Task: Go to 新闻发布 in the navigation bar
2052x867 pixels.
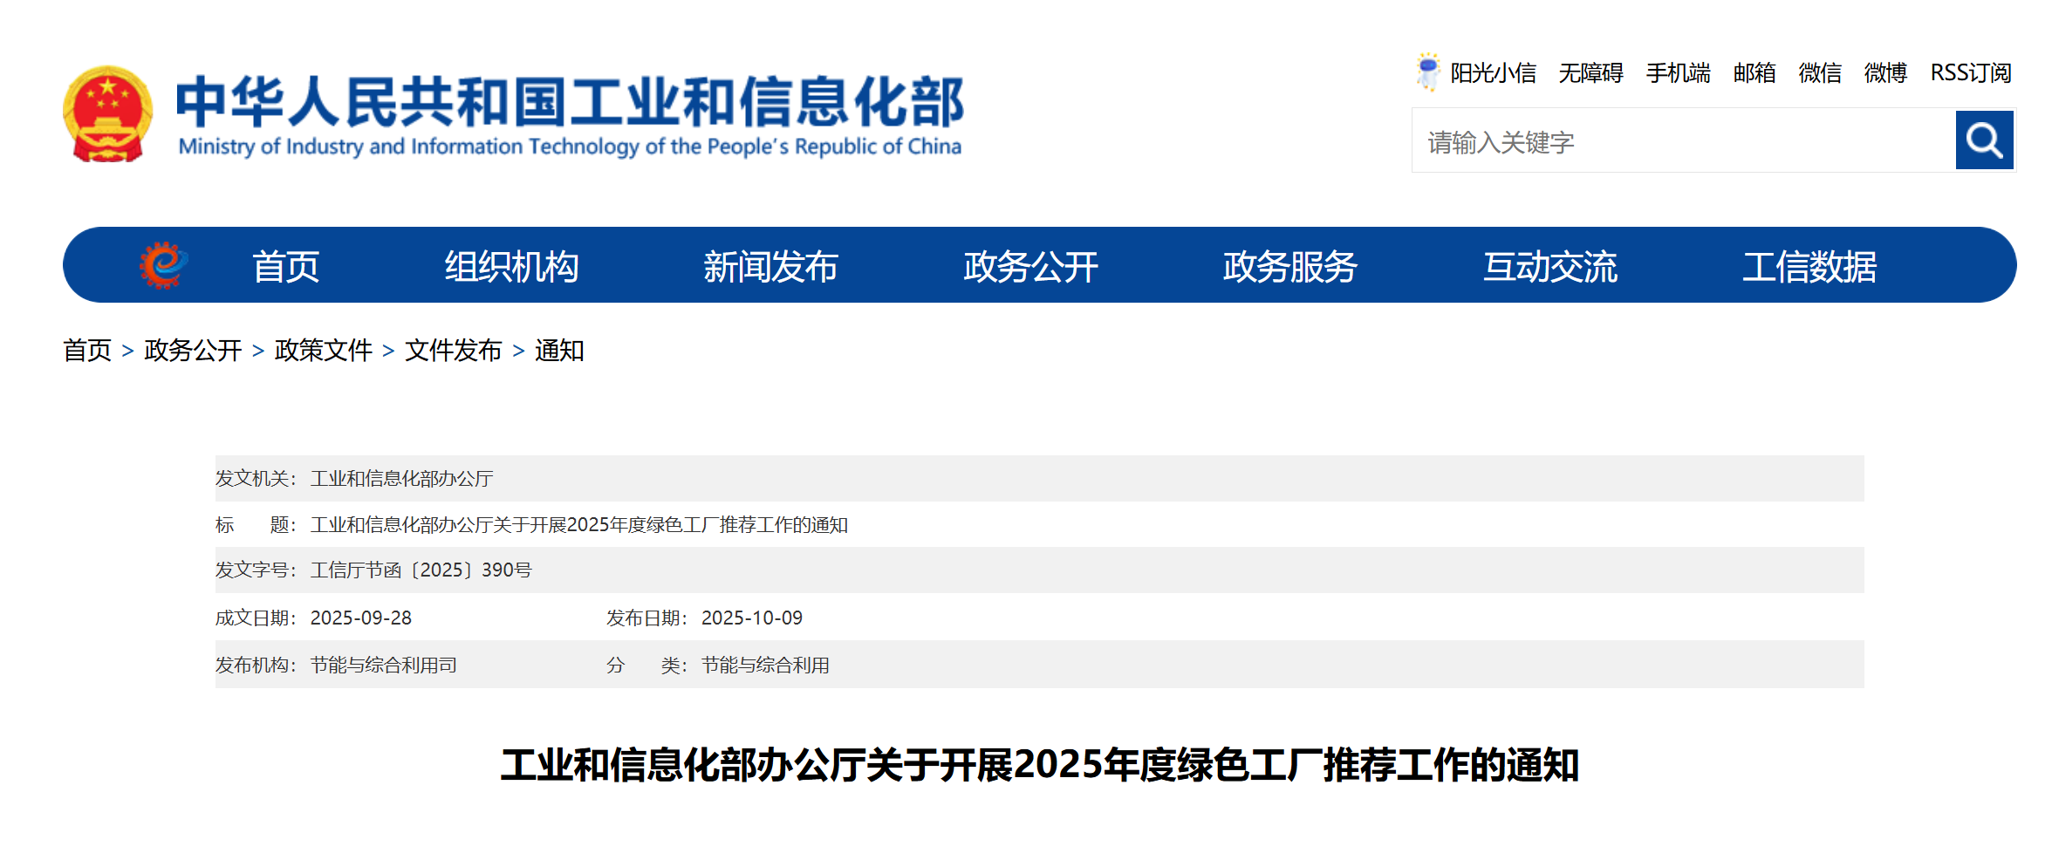Action: coord(770,267)
